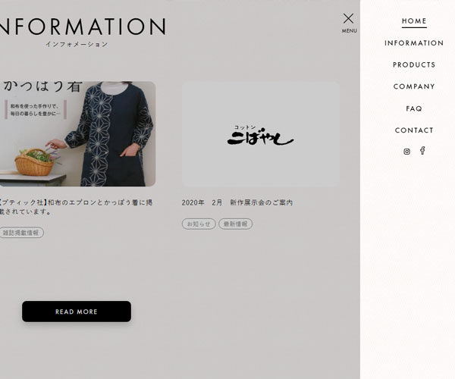Click the MENU label under the X
The width and height of the screenshot is (455, 379).
click(x=349, y=31)
